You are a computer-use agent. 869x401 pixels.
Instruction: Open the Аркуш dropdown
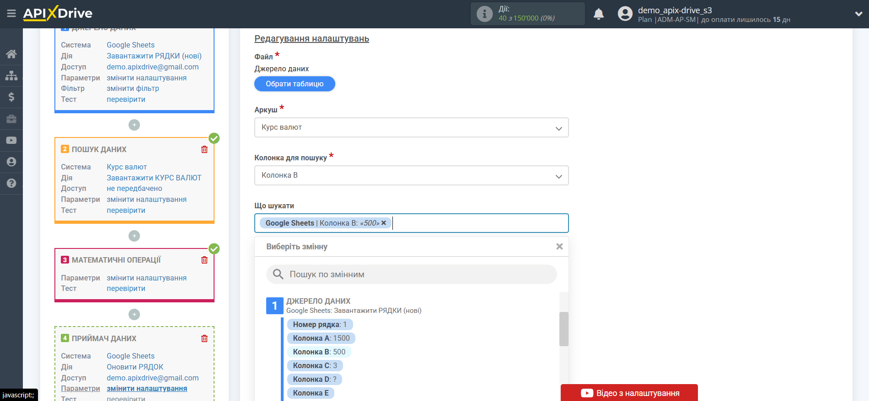pyautogui.click(x=411, y=127)
